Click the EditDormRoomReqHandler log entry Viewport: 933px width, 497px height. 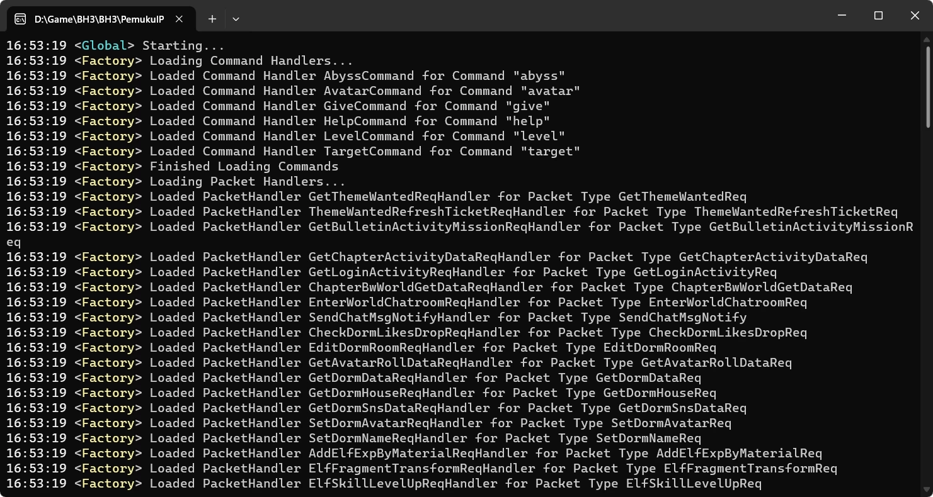tap(391, 348)
